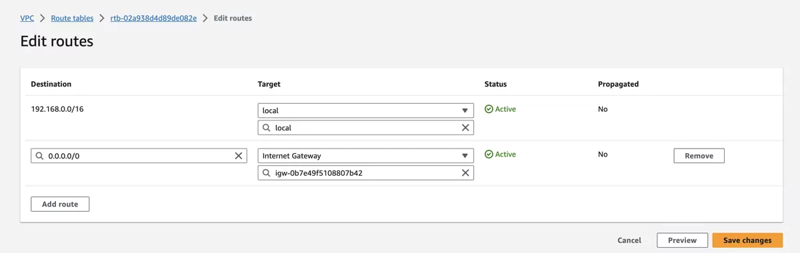Click the search icon in igw target field
Image resolution: width=800 pixels, height=253 pixels.
tap(267, 172)
